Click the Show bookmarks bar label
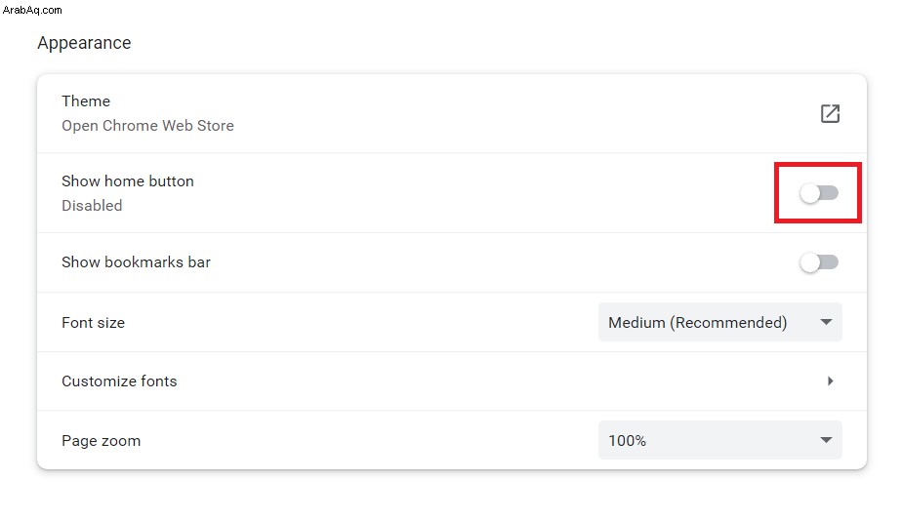Screen dimensions: 902x521 click(136, 262)
